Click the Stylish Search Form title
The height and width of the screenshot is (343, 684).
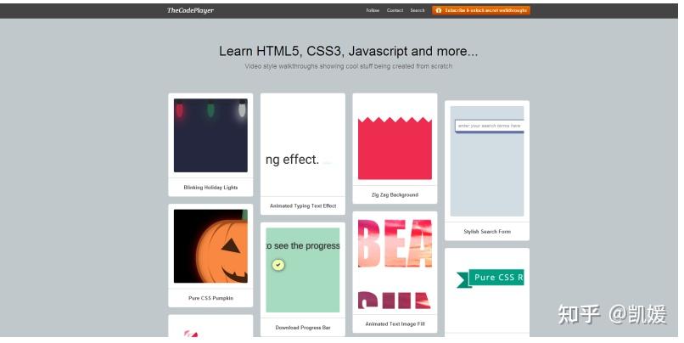point(487,232)
